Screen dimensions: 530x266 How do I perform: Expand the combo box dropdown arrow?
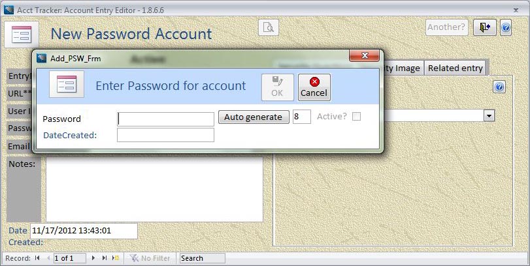click(489, 116)
